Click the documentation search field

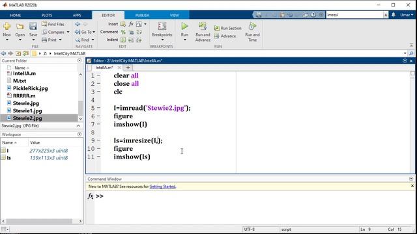354,15
